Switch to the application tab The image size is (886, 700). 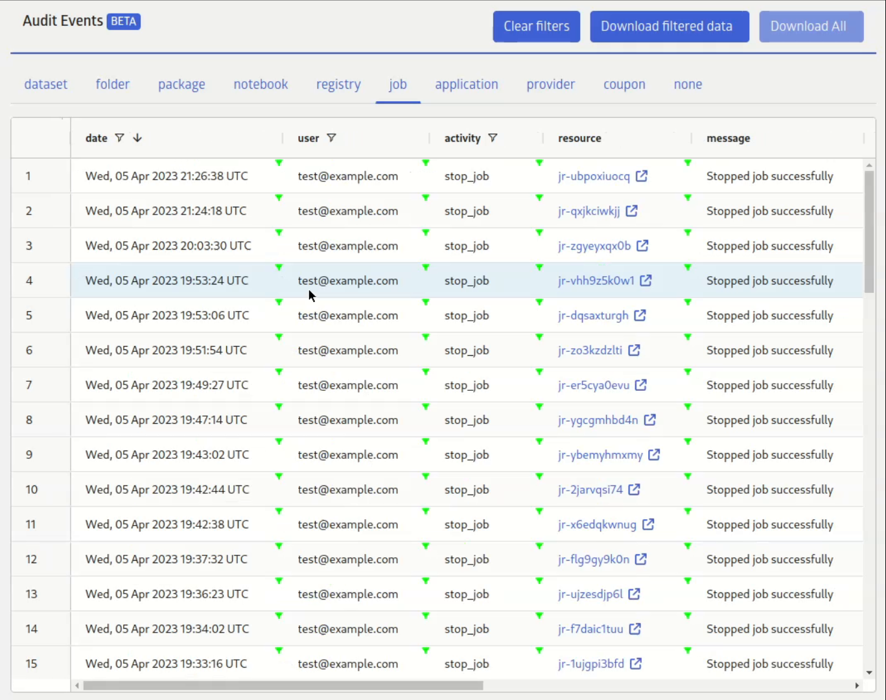coord(467,84)
